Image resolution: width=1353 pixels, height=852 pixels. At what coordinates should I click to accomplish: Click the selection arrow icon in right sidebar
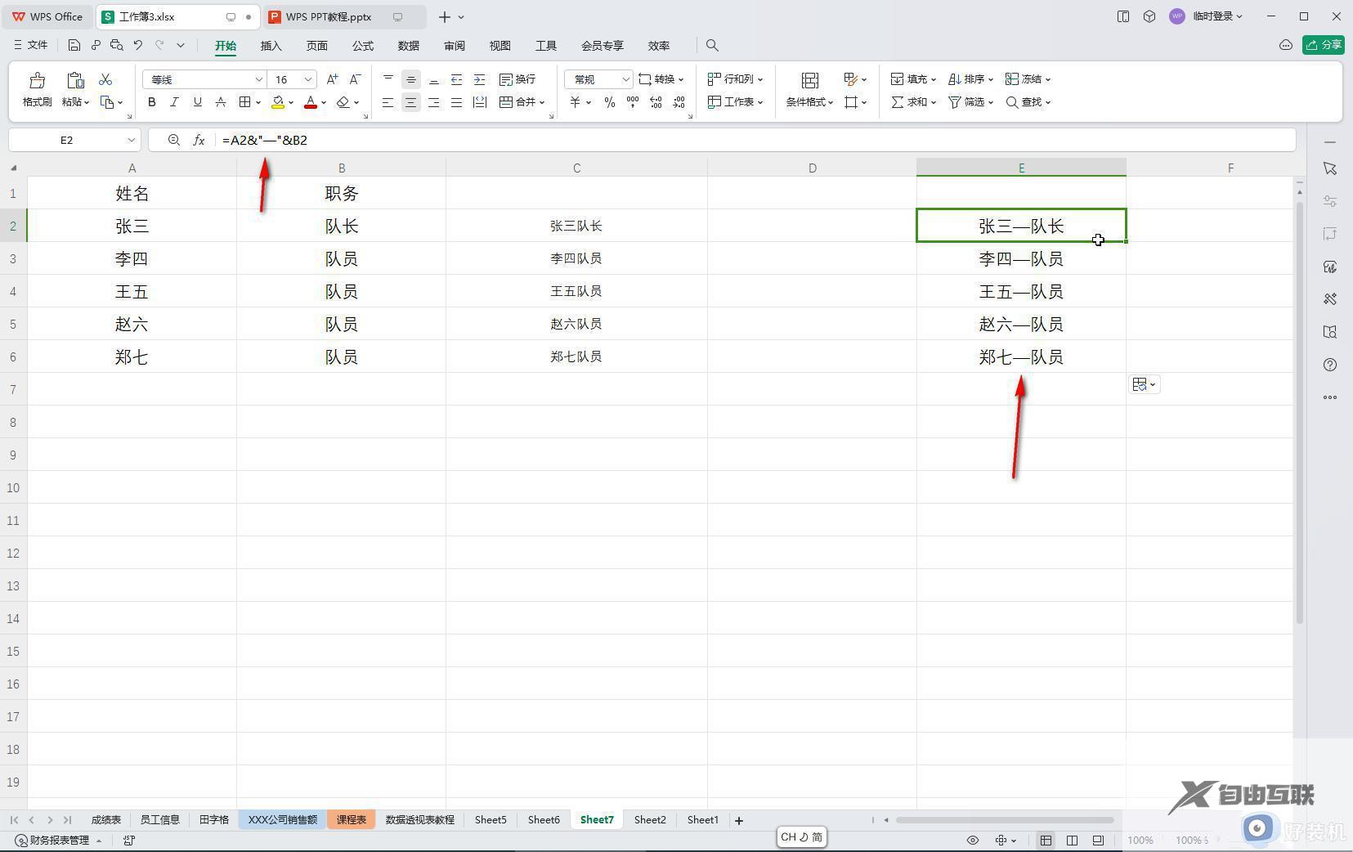point(1330,168)
